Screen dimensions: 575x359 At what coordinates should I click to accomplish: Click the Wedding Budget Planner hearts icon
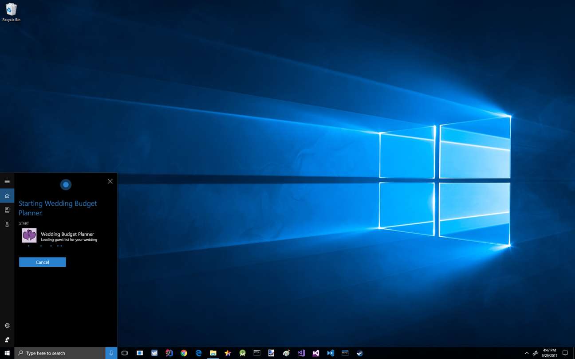coord(29,235)
